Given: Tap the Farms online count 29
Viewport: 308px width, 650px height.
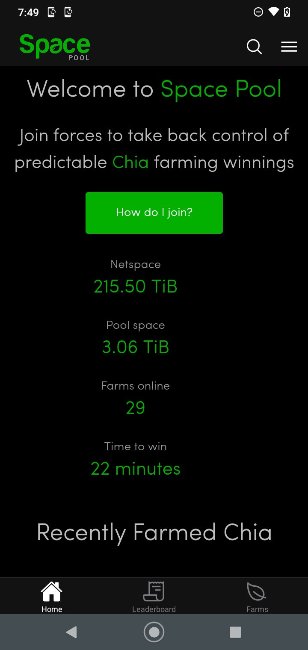Looking at the screenshot, I should 135,408.
